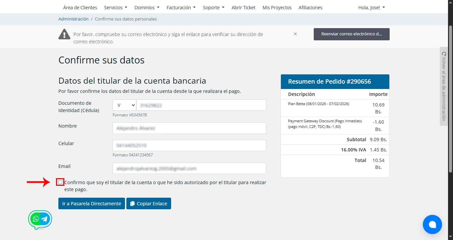Screen dimensions: 453x240
Task: Click the Resumen de Pedido #290656 header
Action: [335, 82]
